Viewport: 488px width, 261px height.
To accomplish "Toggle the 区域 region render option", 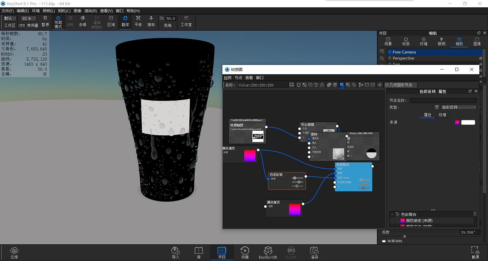I will (111, 21).
